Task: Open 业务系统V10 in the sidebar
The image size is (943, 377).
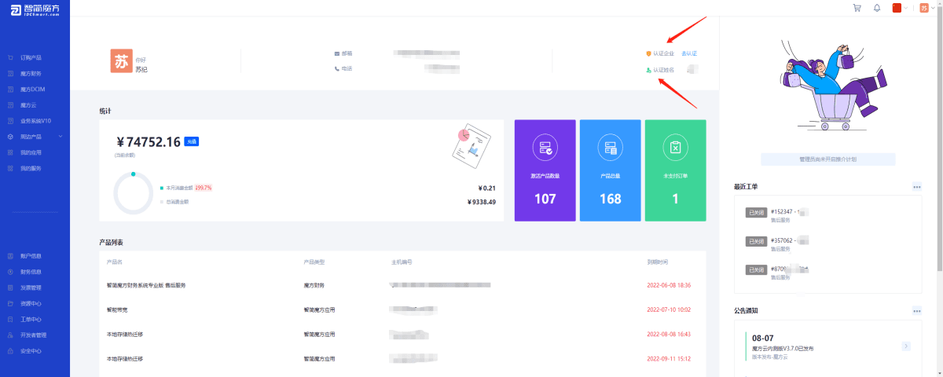Action: (x=36, y=120)
